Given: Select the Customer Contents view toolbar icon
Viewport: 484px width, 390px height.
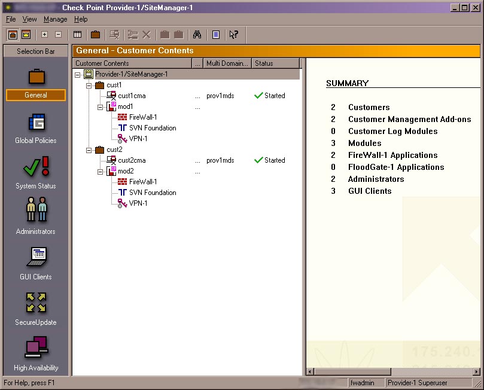Looking at the screenshot, I should [x=13, y=35].
